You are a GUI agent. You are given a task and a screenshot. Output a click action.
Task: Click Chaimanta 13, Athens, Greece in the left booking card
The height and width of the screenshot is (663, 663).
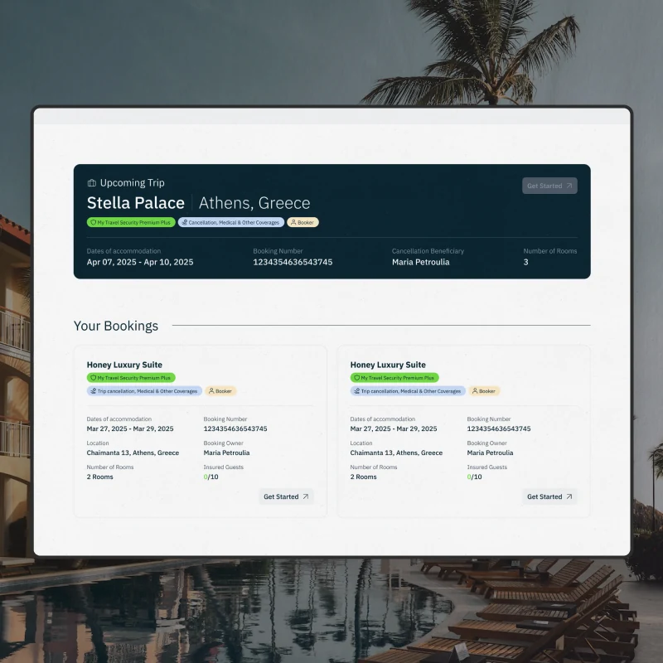(133, 452)
